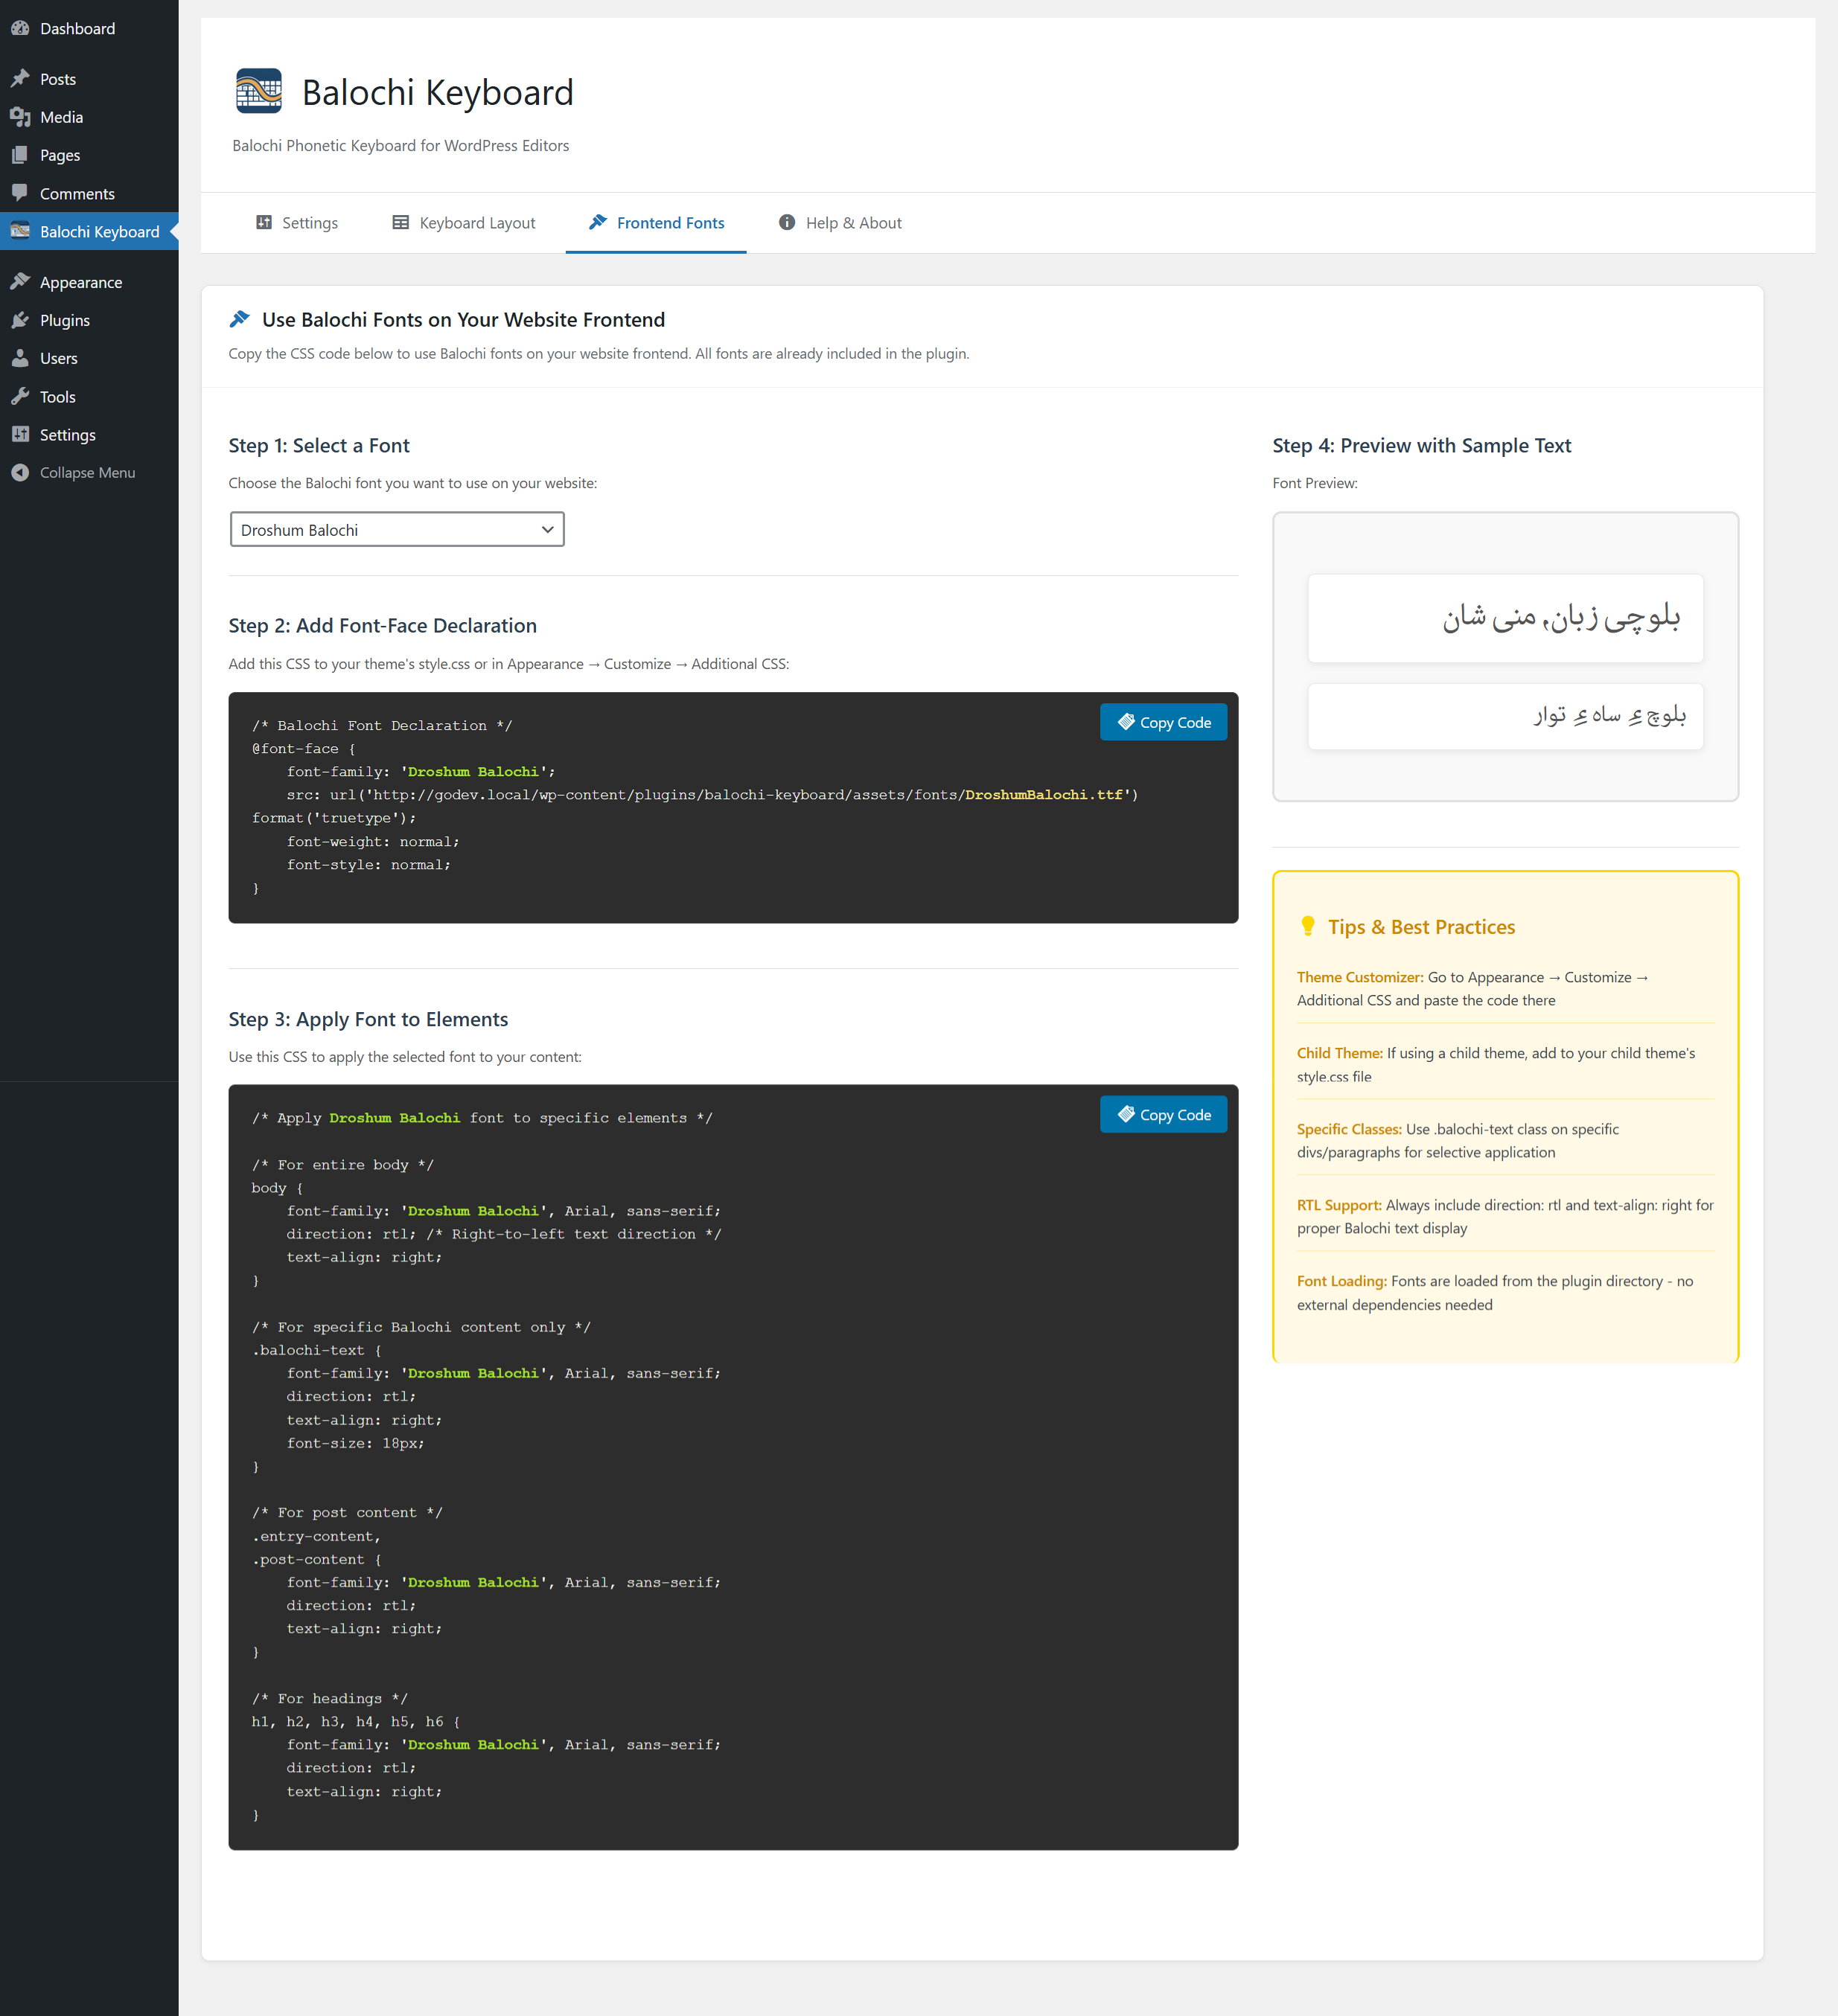The width and height of the screenshot is (1838, 2016).
Task: Click the Comments speech bubble icon
Action: [x=20, y=193]
